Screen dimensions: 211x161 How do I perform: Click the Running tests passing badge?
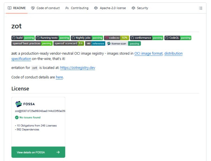53,38
